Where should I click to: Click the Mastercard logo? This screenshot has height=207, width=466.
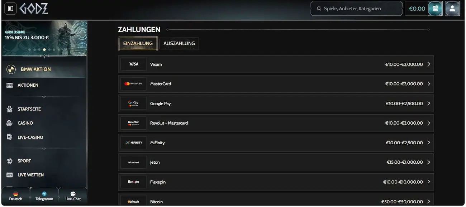coord(134,84)
